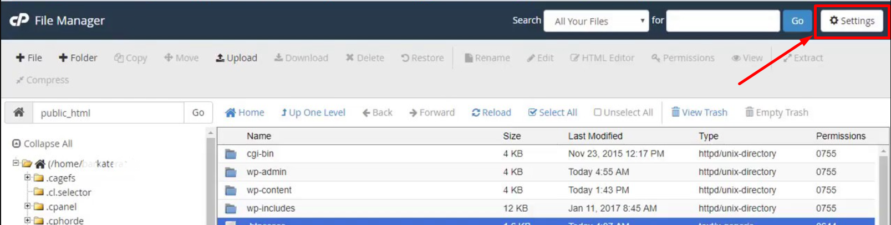Go Up One Level
891x225 pixels.
(x=313, y=112)
